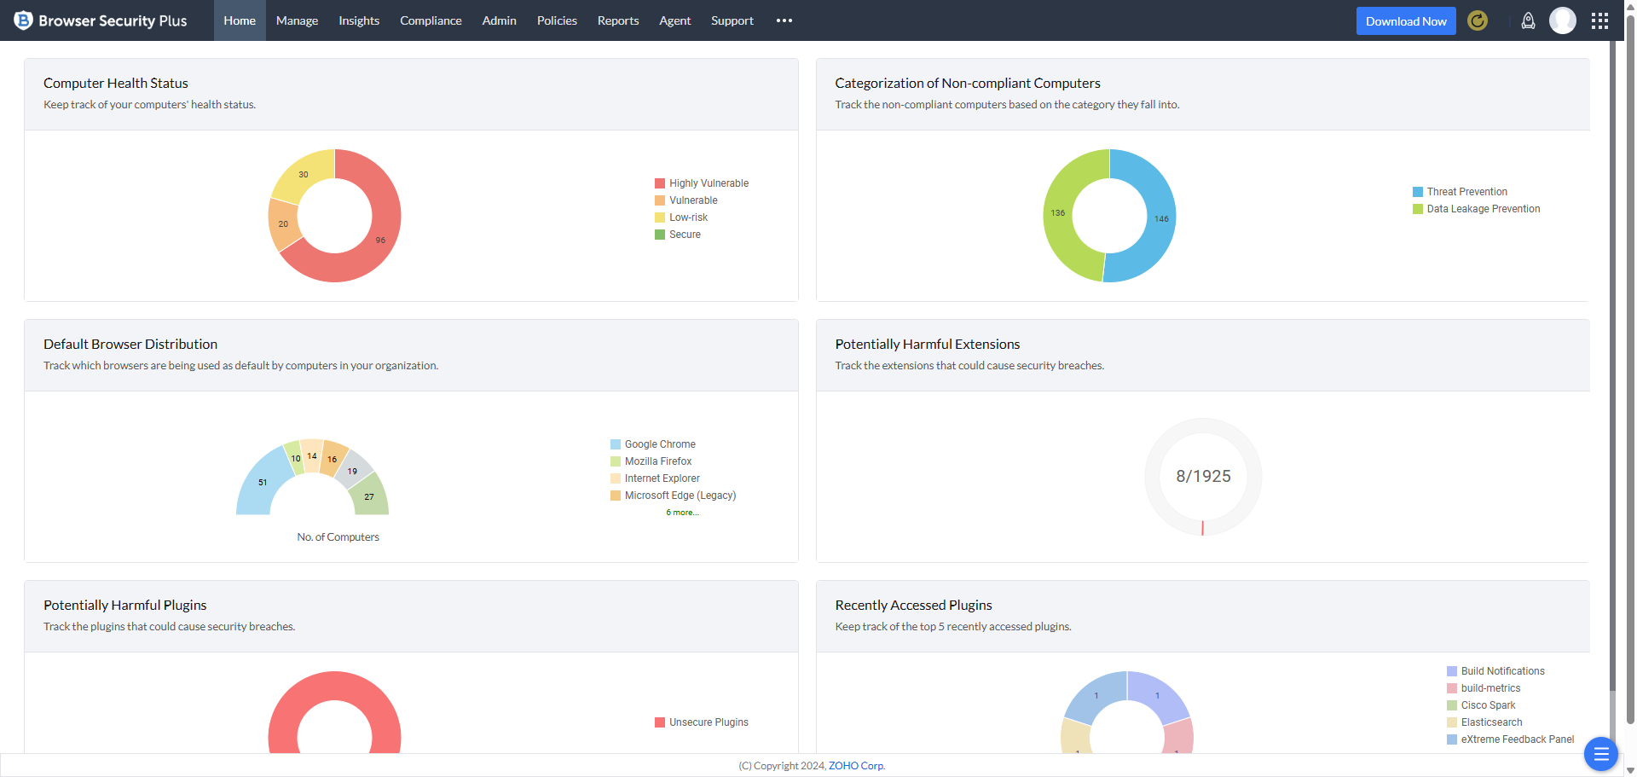Click the page scrollbar down arrow

1630,770
